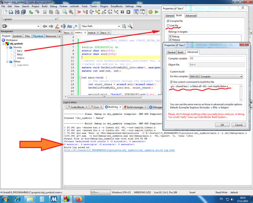The image size is (253, 203).
Task: Click the custom build command text box
Action: click(x=206, y=93)
